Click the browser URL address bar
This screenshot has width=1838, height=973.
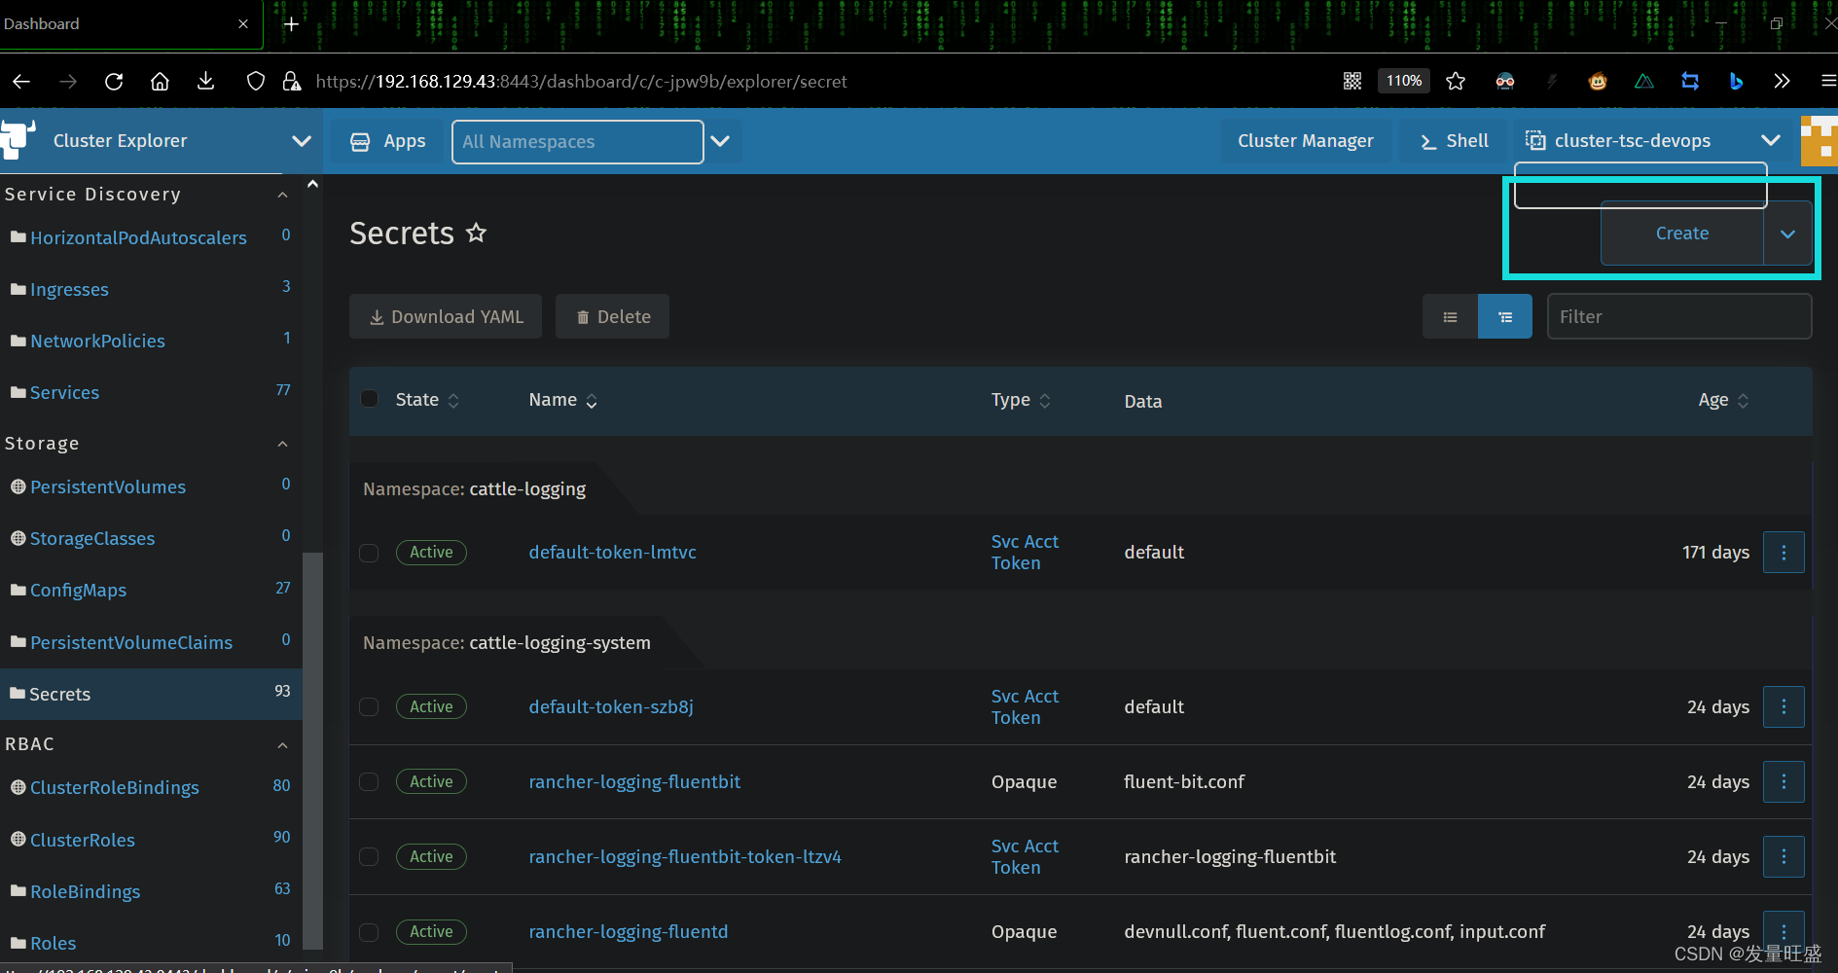pos(581,82)
